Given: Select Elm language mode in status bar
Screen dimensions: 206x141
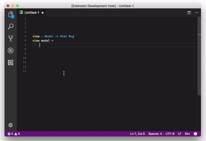Looking at the screenshot, I should tap(187, 134).
